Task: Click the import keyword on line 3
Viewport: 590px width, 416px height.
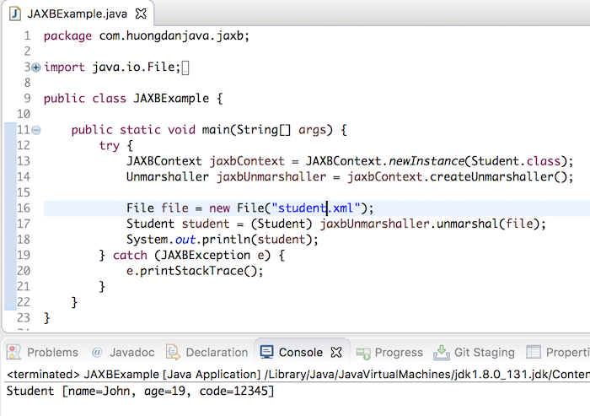Action: tap(64, 68)
